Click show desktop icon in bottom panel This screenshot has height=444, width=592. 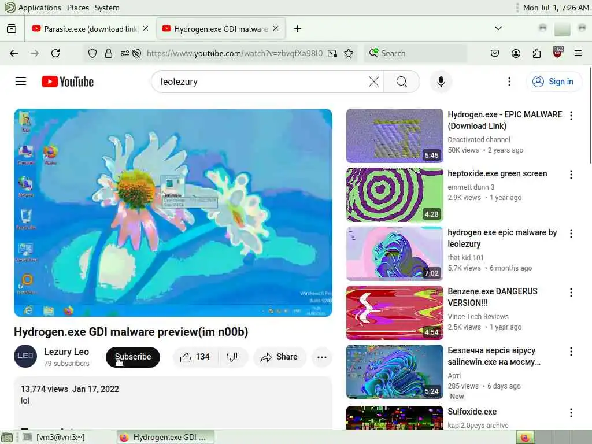[x=7, y=437]
